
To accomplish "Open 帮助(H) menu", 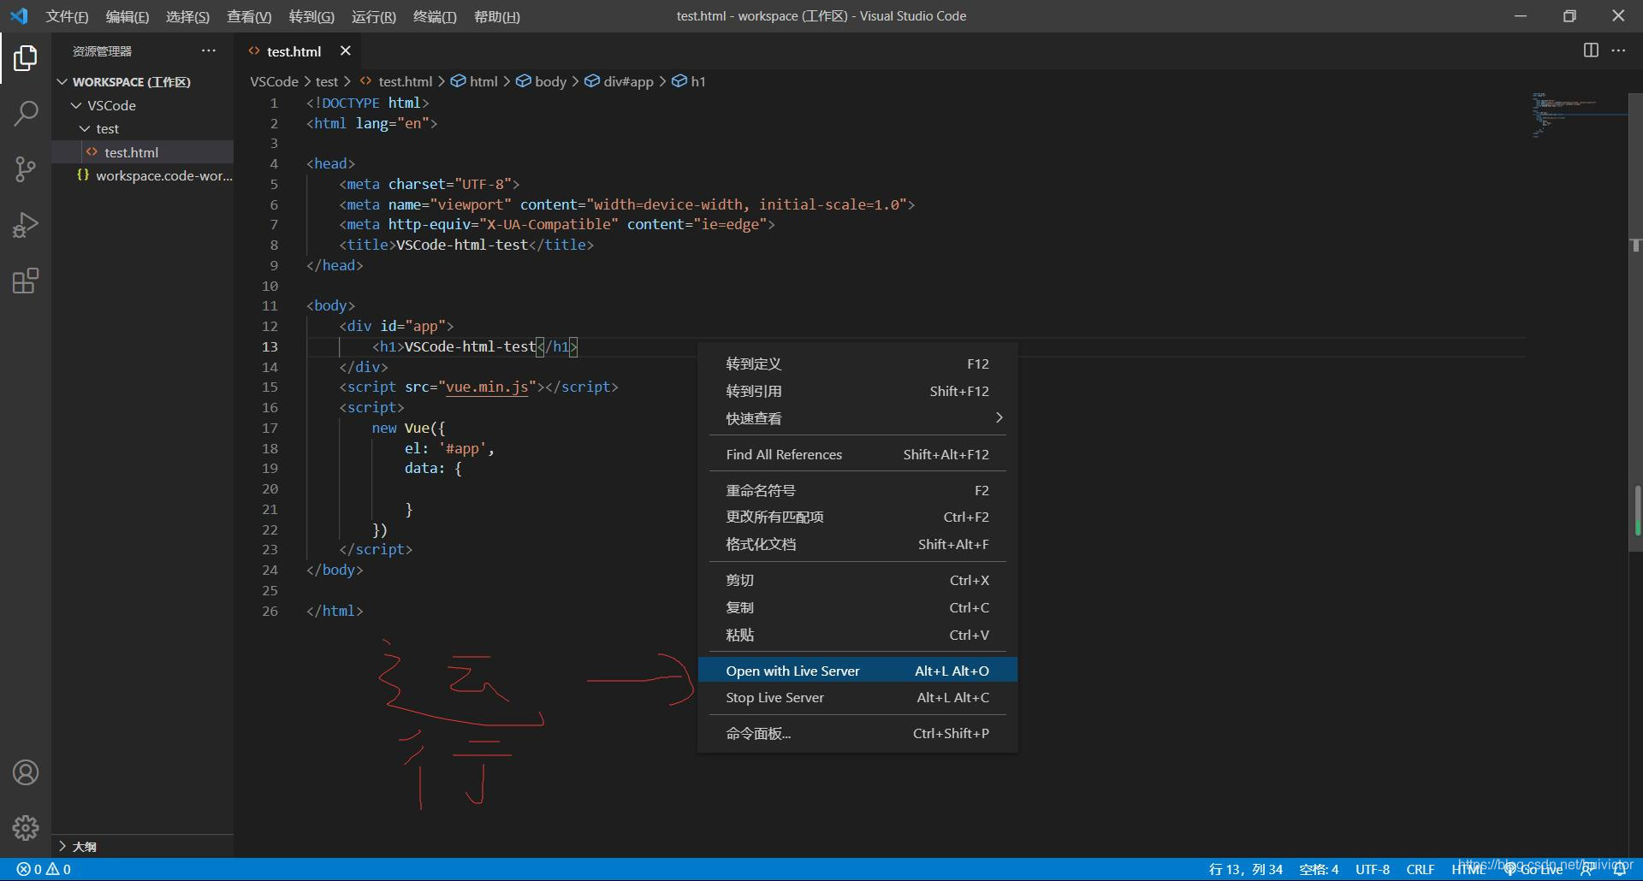I will 496,16.
